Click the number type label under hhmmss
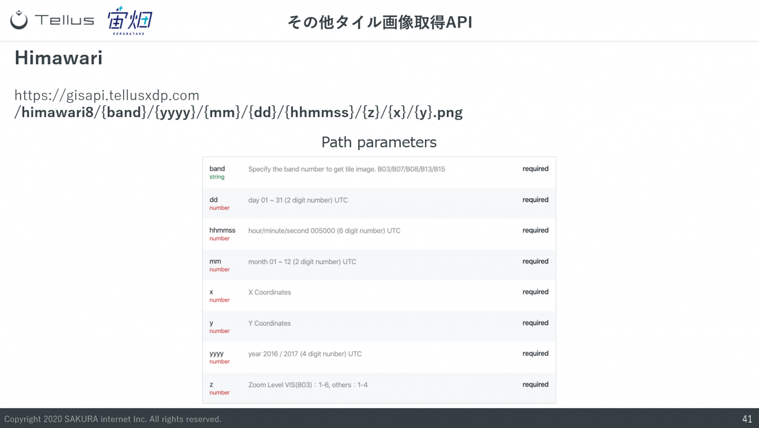The height and width of the screenshot is (428, 759). coord(219,239)
